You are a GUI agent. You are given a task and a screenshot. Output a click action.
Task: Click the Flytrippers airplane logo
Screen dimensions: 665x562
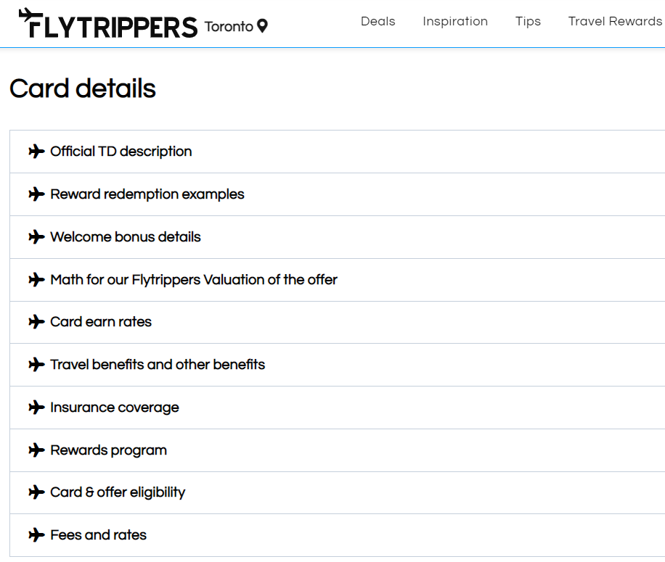tap(108, 23)
